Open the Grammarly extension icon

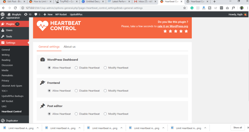click(x=192, y=8)
